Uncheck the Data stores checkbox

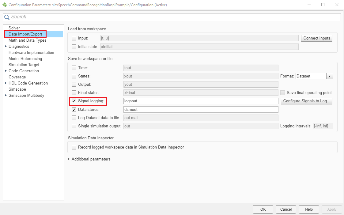74,109
